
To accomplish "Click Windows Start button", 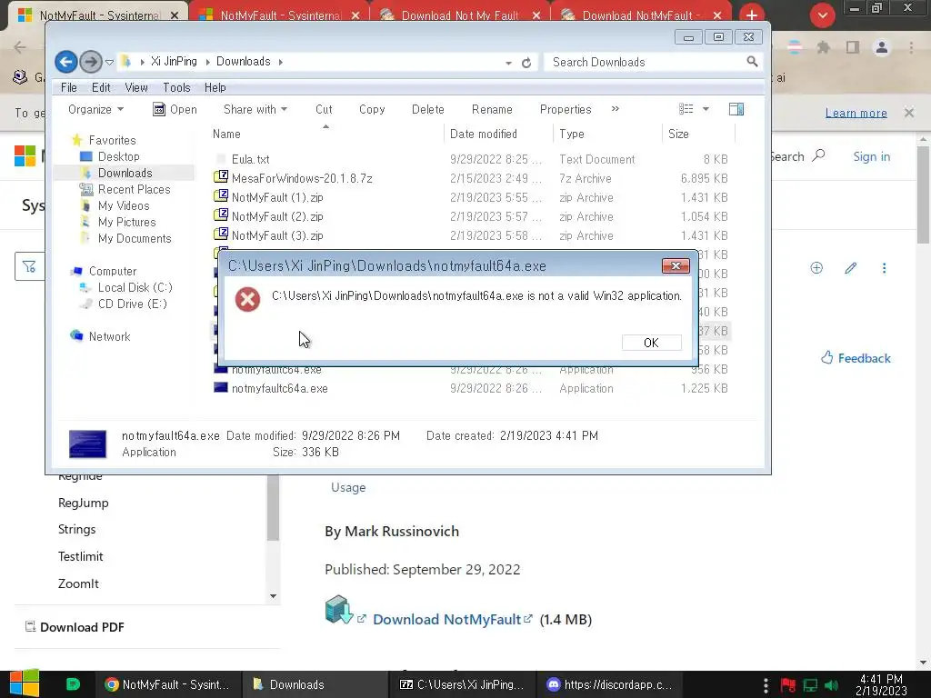I will coord(25,683).
